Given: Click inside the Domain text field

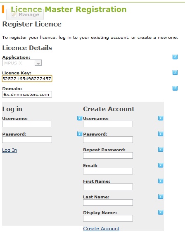Looking at the screenshot, I should [x=27, y=94].
